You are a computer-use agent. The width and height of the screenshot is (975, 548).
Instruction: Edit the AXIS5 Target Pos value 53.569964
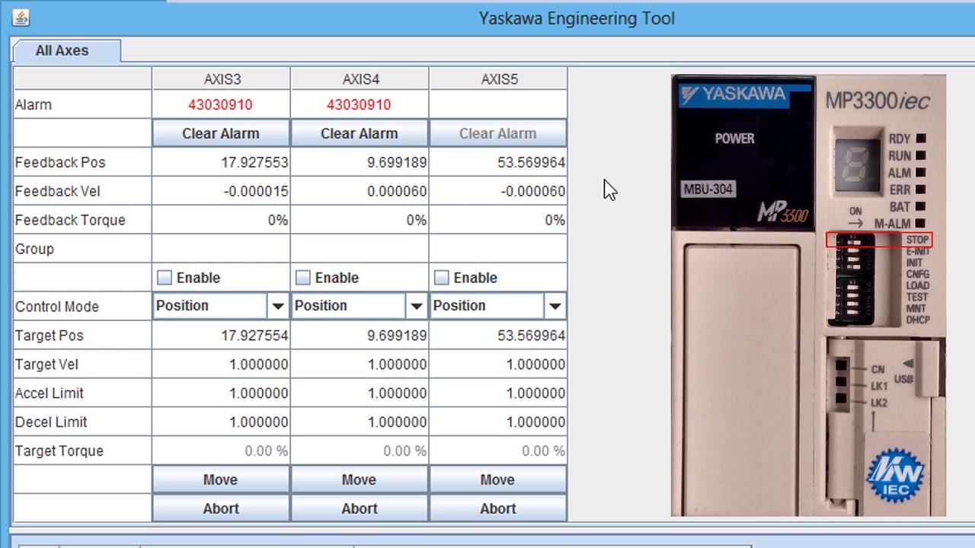tap(498, 336)
